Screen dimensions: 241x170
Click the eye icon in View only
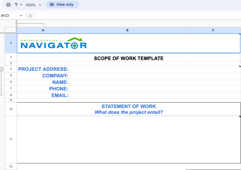pos(52,5)
